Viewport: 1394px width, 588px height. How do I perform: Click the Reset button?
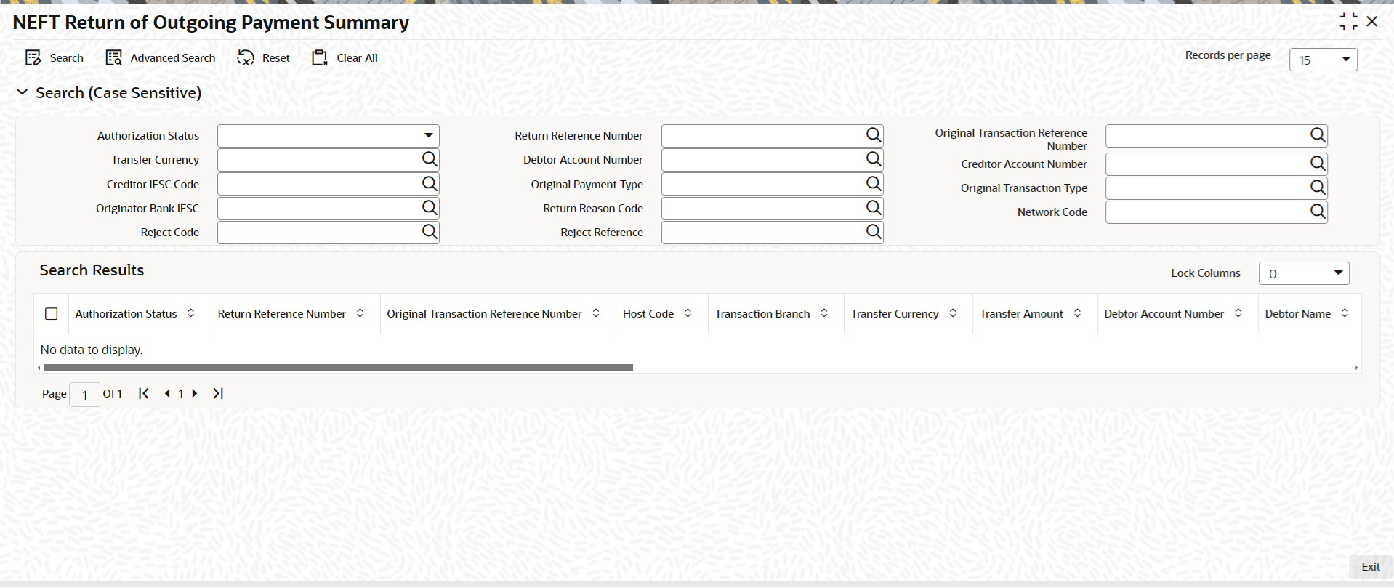264,58
